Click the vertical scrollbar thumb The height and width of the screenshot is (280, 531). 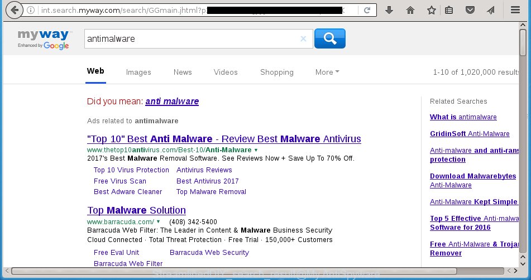point(523,42)
